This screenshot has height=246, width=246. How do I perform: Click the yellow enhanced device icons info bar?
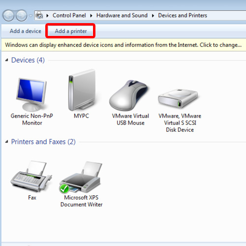point(124,45)
